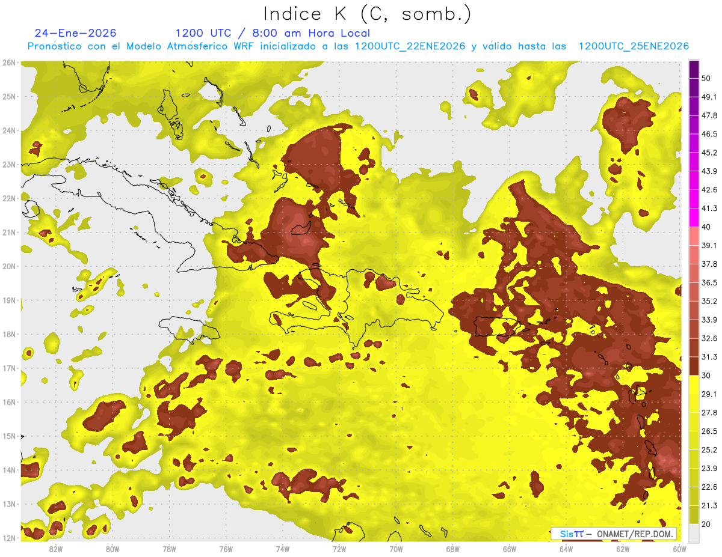
Task: Click the colorbar value "46.5"
Action: [709, 134]
